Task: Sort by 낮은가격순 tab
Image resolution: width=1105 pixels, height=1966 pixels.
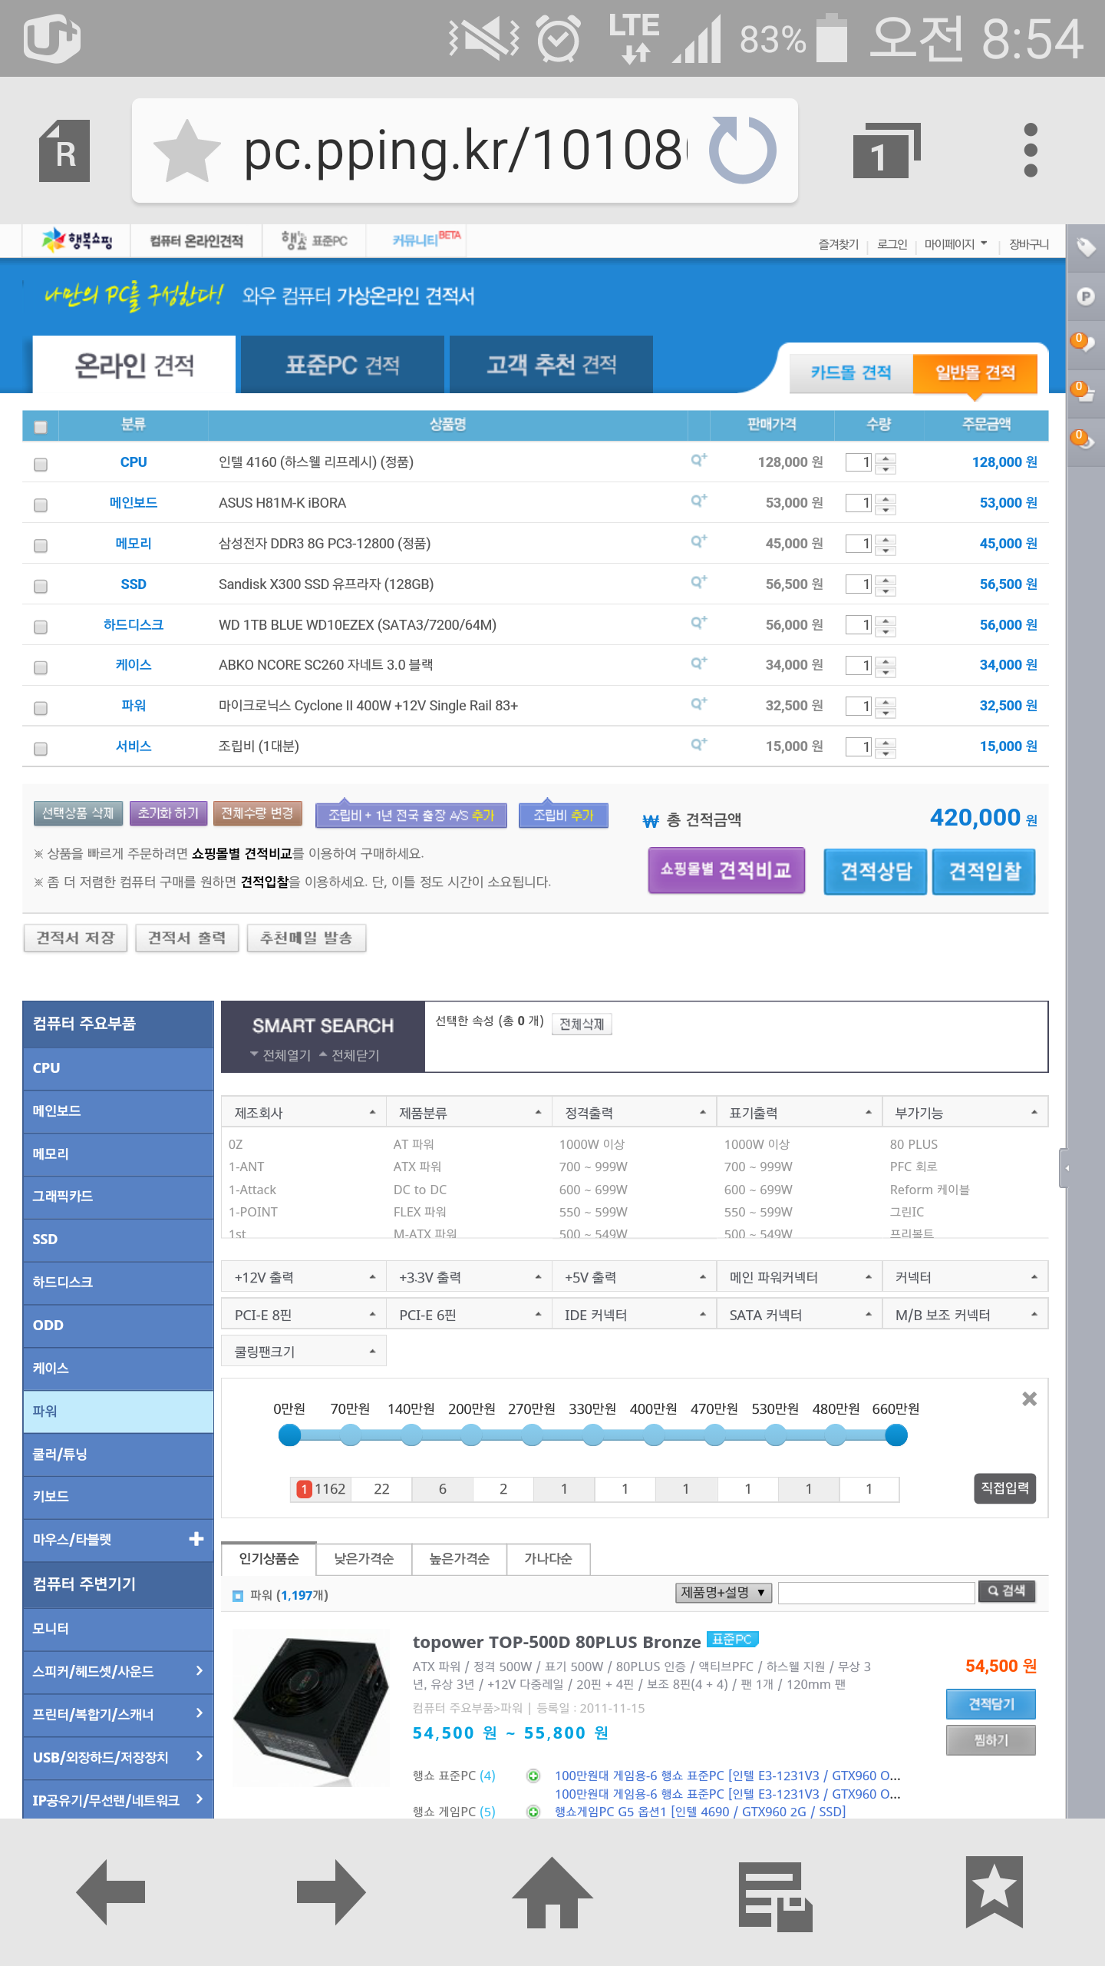Action: [364, 1559]
